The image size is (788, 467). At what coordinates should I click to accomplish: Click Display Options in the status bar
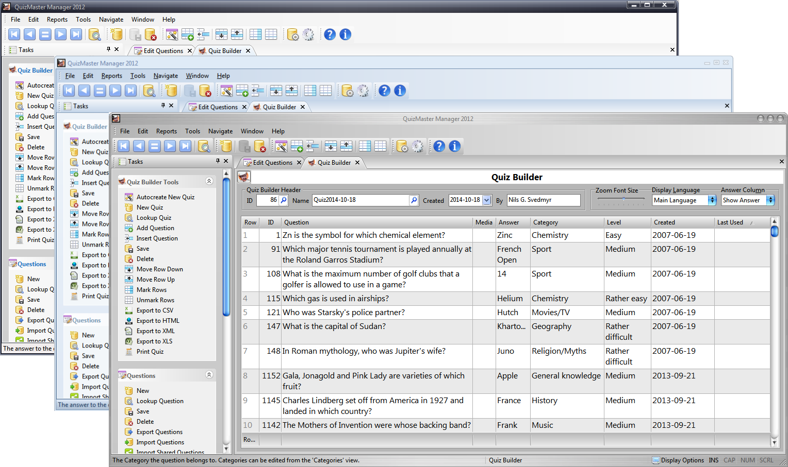coord(678,460)
